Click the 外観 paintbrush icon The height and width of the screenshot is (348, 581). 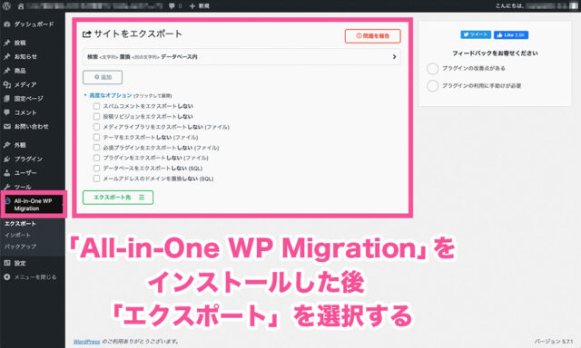tap(6, 145)
